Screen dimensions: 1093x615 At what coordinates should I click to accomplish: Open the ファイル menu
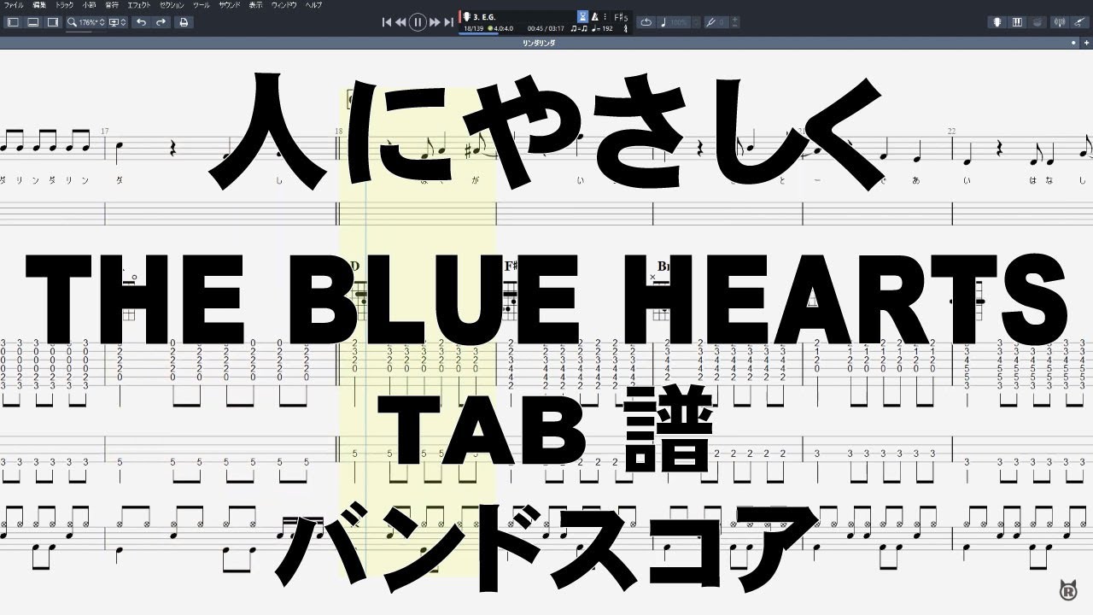(x=14, y=5)
